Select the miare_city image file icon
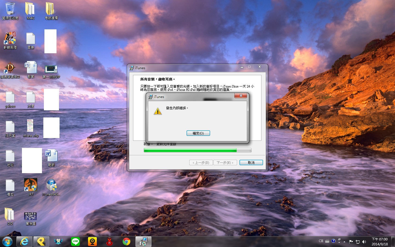The width and height of the screenshot is (395, 247). [30, 129]
